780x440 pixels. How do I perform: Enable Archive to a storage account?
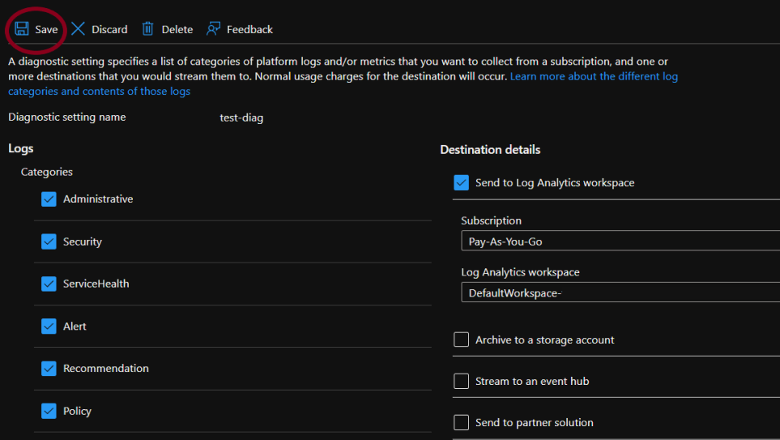click(462, 340)
